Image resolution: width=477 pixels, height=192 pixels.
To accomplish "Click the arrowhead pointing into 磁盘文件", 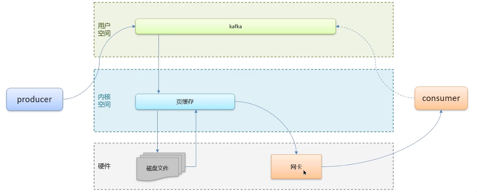I will pos(157,151).
